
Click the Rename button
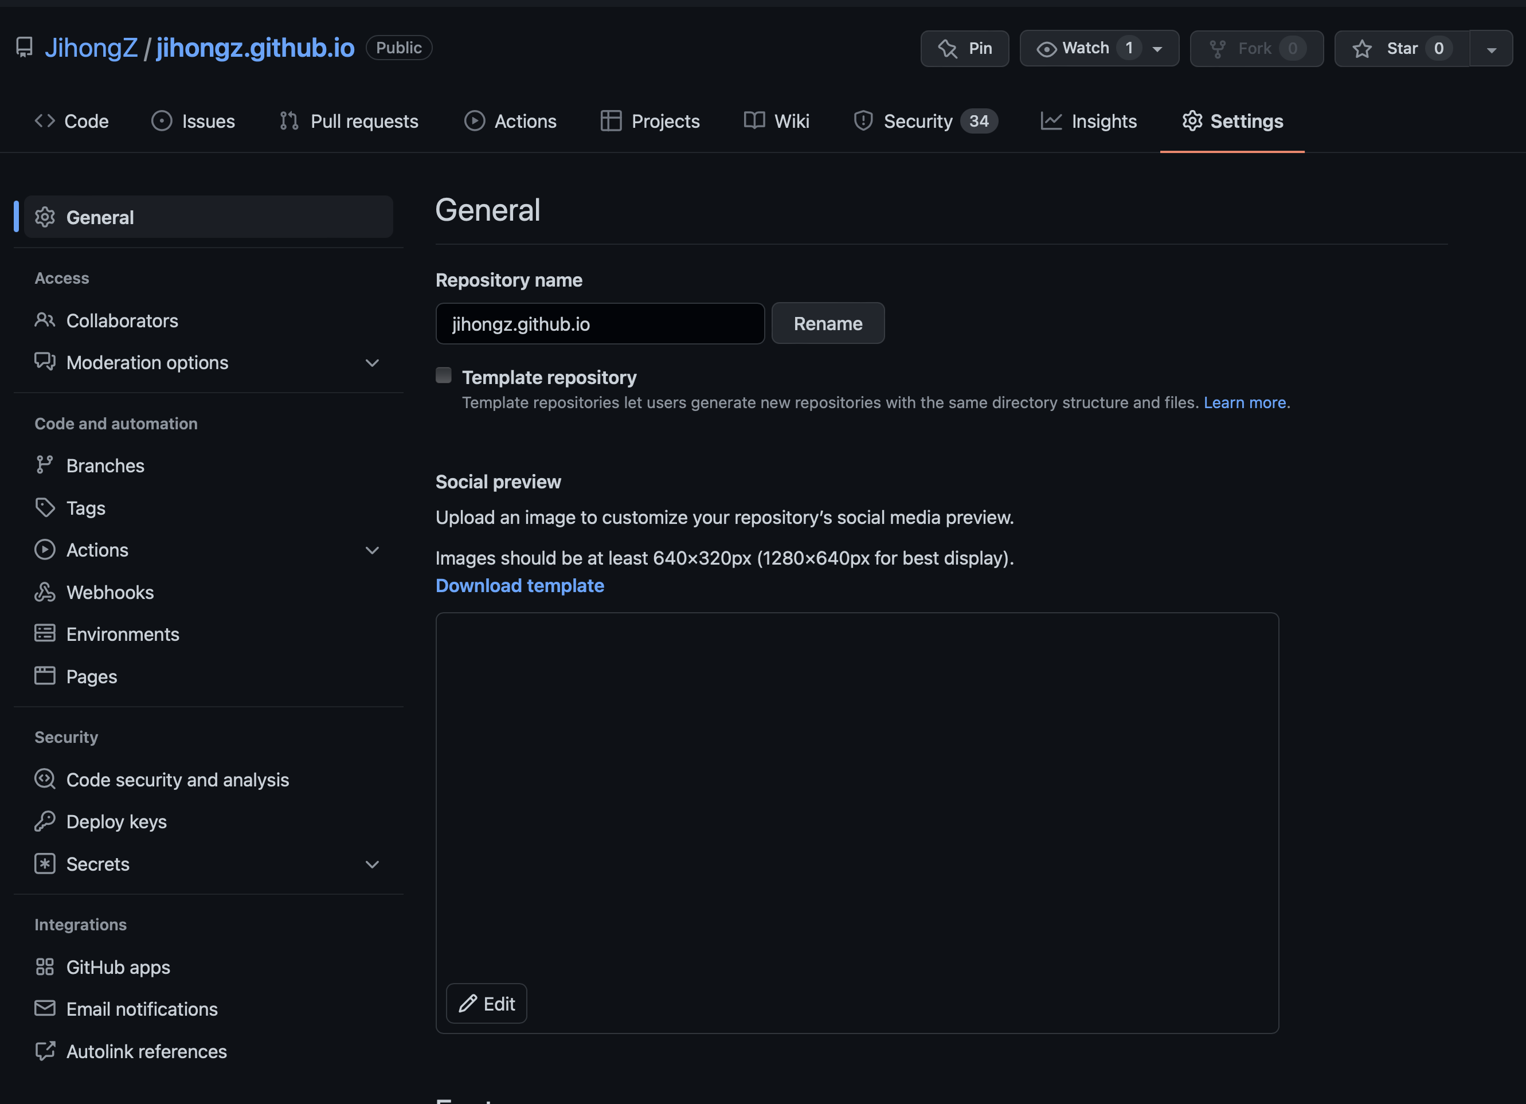click(828, 324)
